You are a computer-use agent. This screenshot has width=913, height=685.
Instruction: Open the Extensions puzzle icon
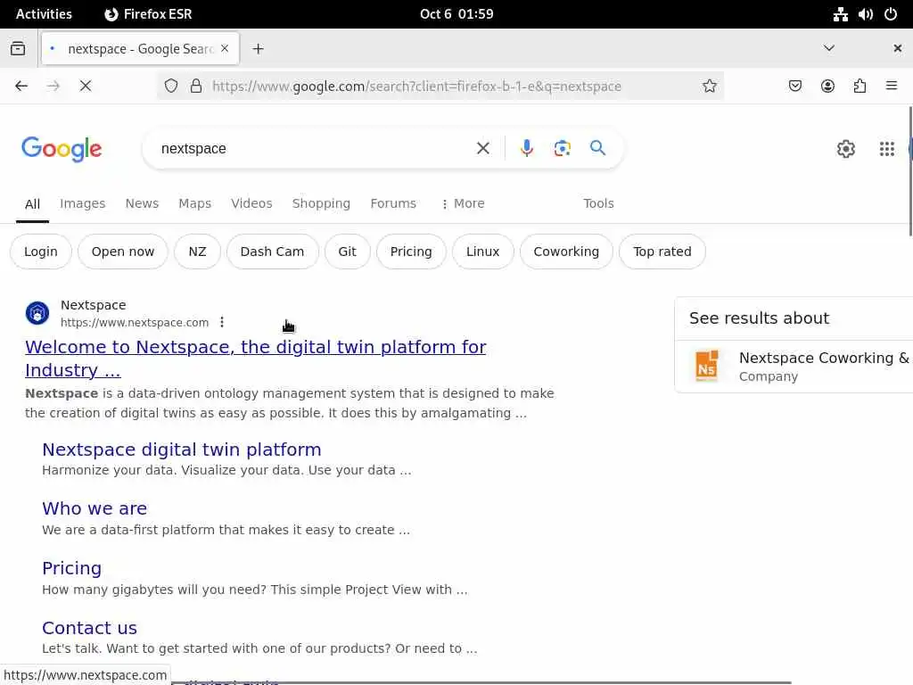coord(860,87)
